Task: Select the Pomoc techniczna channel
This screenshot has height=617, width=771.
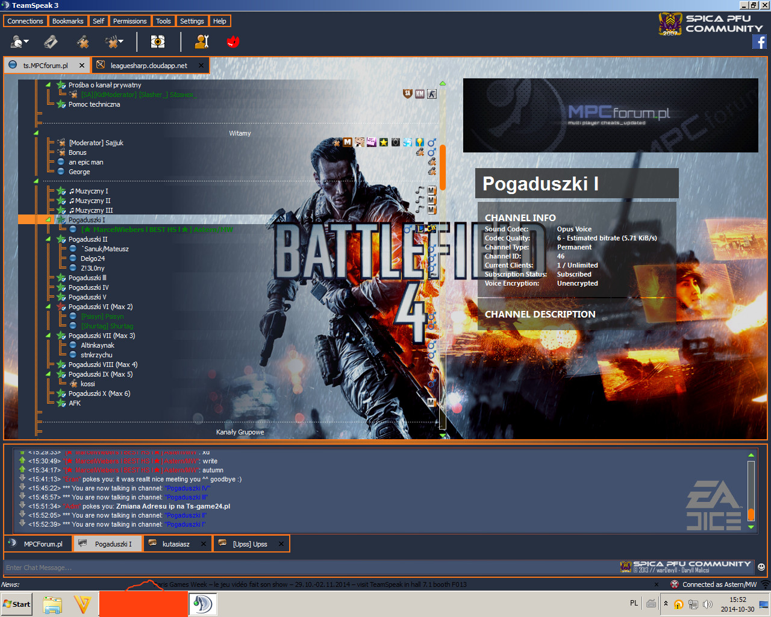Action: point(94,104)
